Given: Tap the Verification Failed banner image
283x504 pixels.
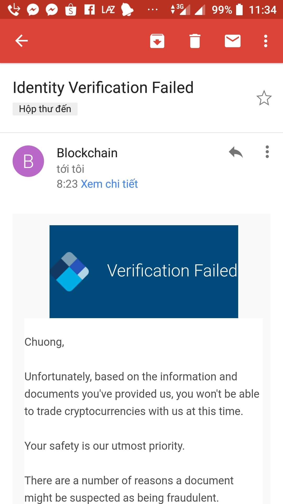Looking at the screenshot, I should point(144,271).
